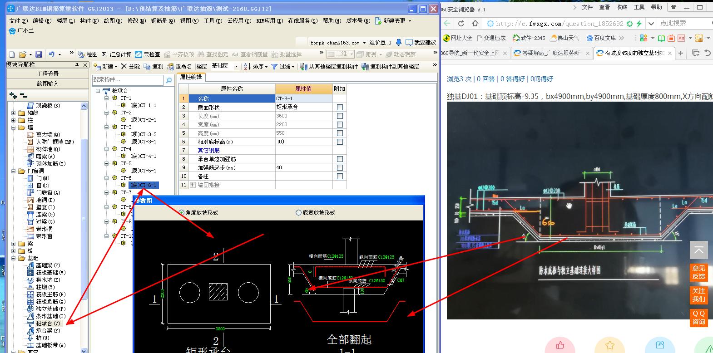Viewport: 713px width, 353px height.
Task: Open new tab with plus icon in browser
Action: tap(681, 53)
